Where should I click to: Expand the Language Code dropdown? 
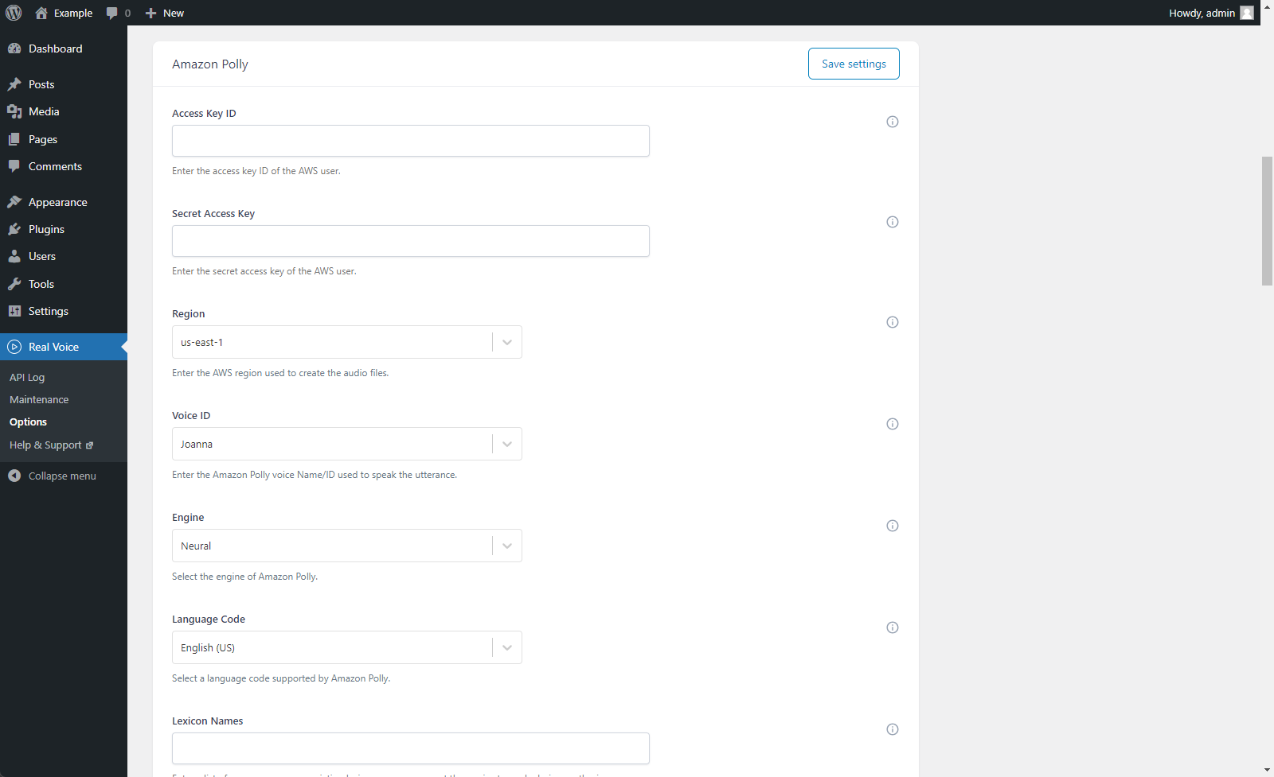tap(347, 647)
